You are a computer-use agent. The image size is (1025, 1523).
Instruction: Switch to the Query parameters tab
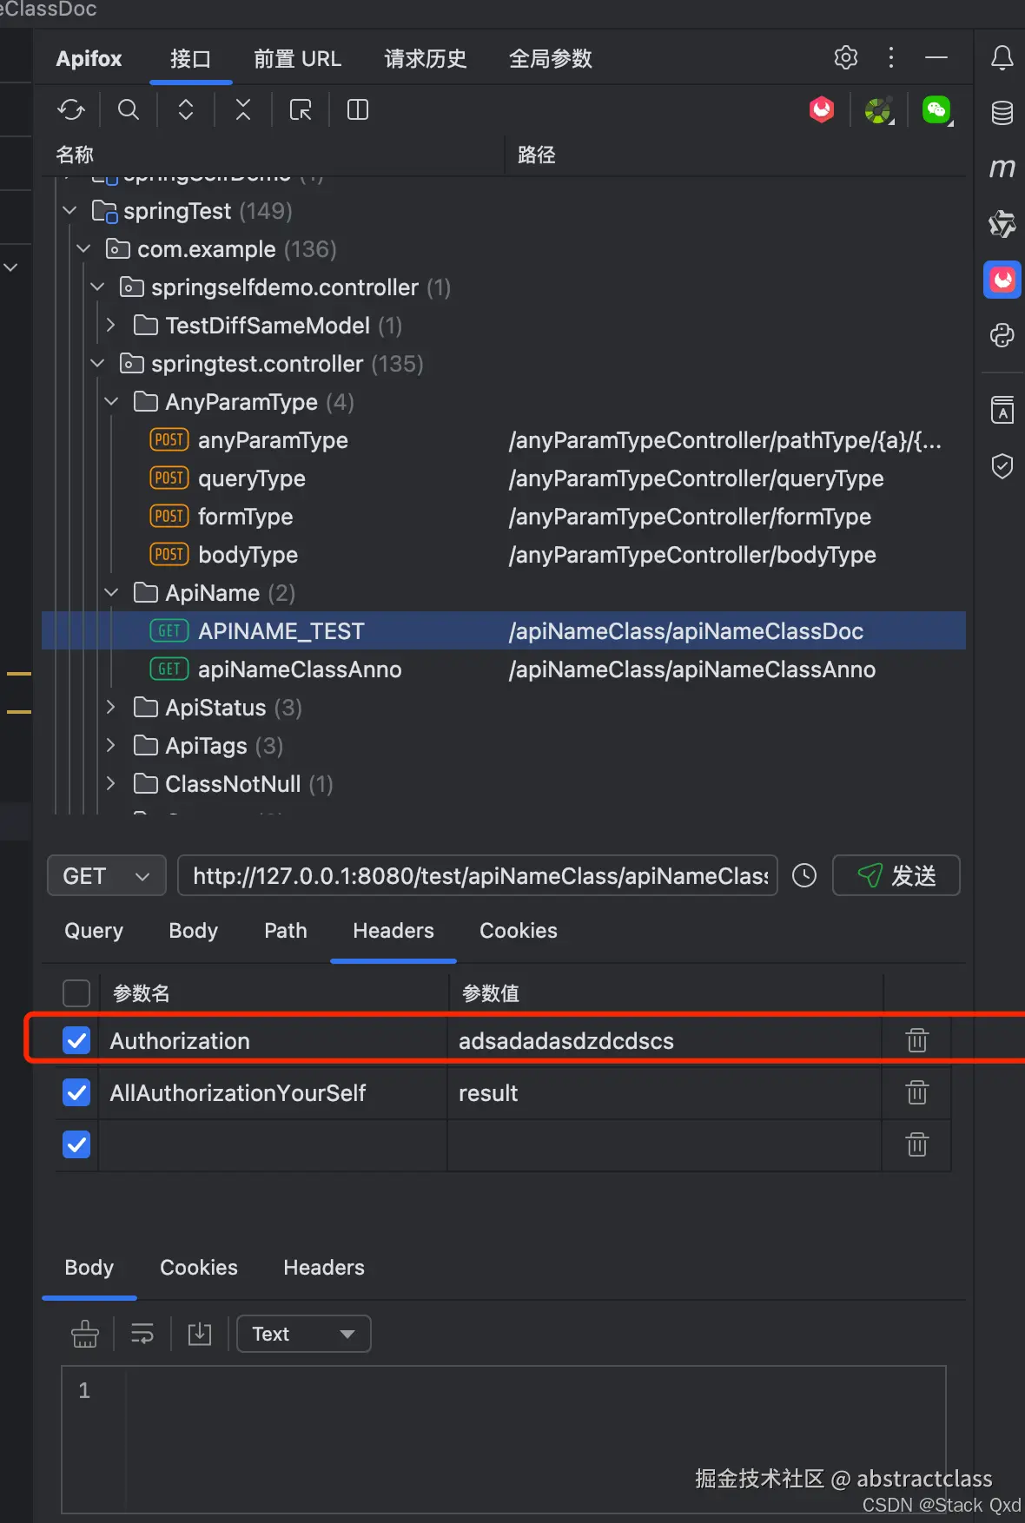click(x=94, y=931)
